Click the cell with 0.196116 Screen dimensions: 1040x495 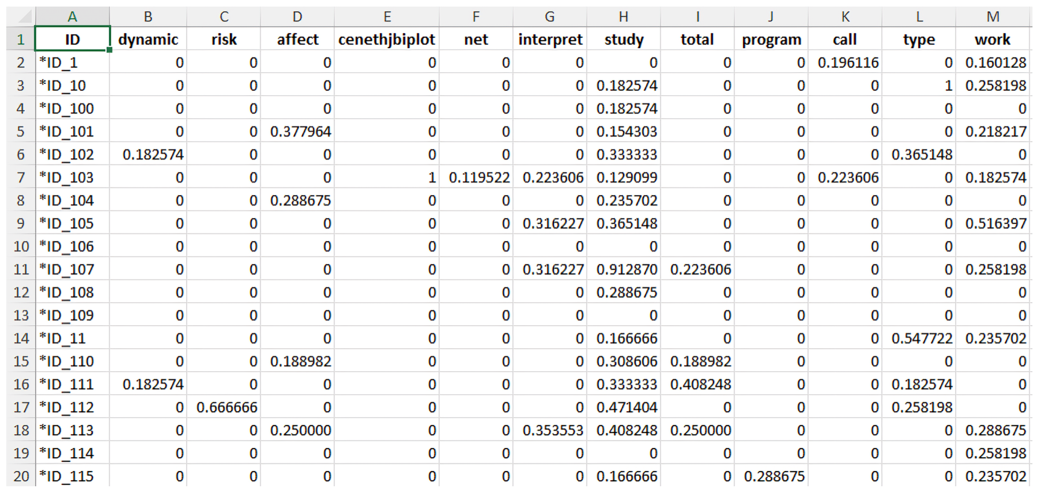pos(845,62)
